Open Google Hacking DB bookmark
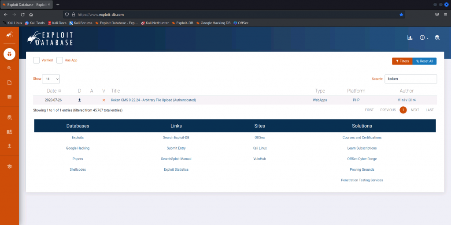Image resolution: width=451 pixels, height=225 pixels. [x=213, y=23]
